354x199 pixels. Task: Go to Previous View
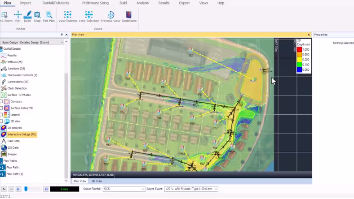(111, 17)
